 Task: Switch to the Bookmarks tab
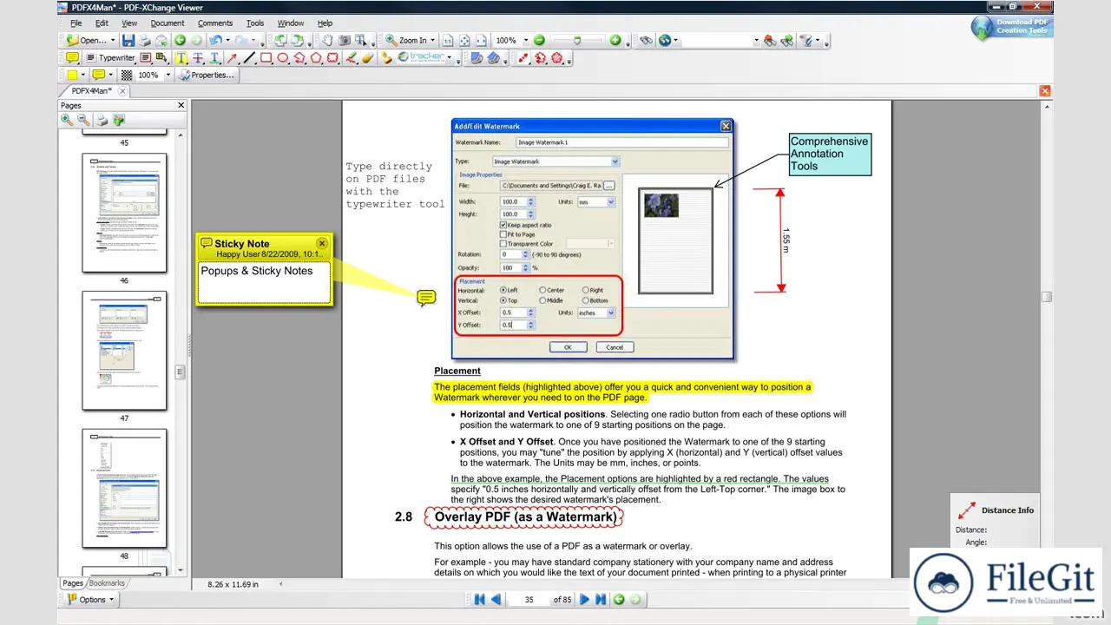tap(107, 583)
